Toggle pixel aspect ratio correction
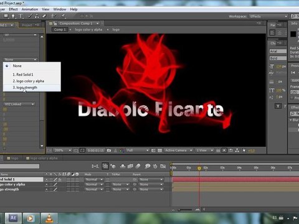Viewport: 299px width, 224px height. (218, 151)
